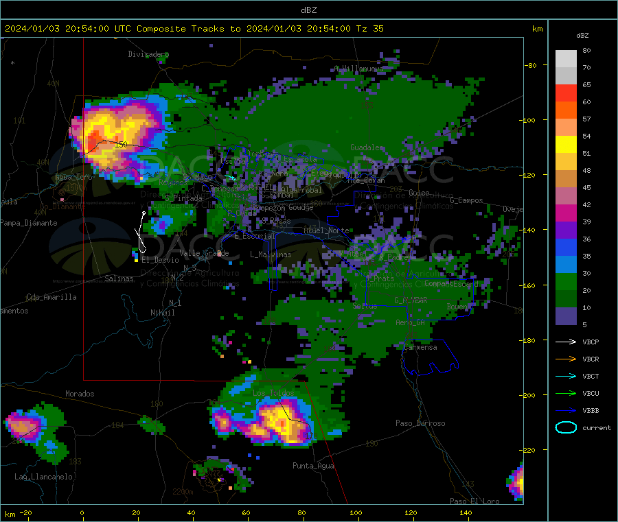Select the Atuel_Norte label
The image size is (618, 522).
(326, 230)
